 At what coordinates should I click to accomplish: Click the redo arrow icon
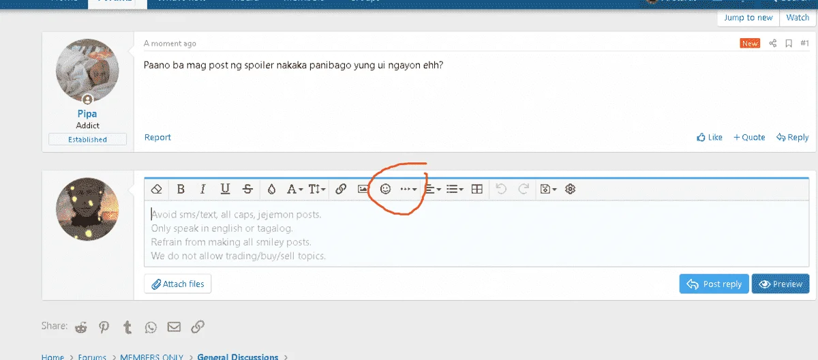(524, 189)
